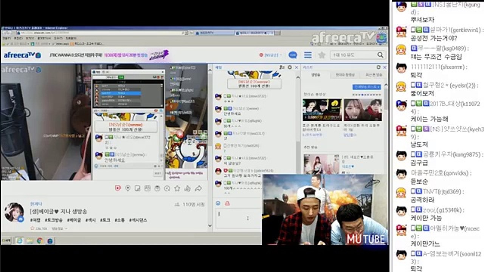484x272 pixels.
Task: Click the sticker note icon below the player
Action: (138, 188)
